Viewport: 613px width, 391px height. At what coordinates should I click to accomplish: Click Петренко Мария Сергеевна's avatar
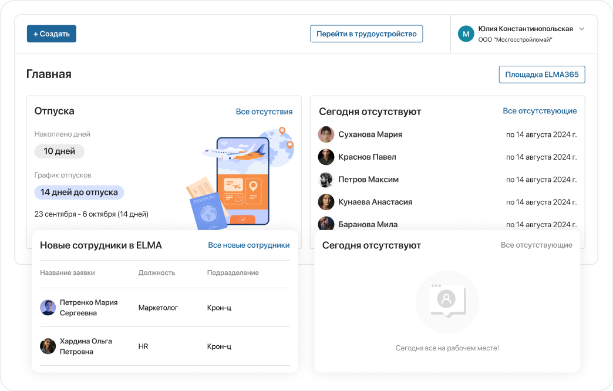pos(48,308)
